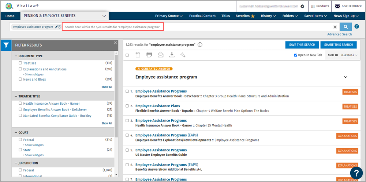Open Pension & Employee Benefits practice dropdown
Image resolution: width=366 pixels, height=182 pixels.
tap(65, 16)
